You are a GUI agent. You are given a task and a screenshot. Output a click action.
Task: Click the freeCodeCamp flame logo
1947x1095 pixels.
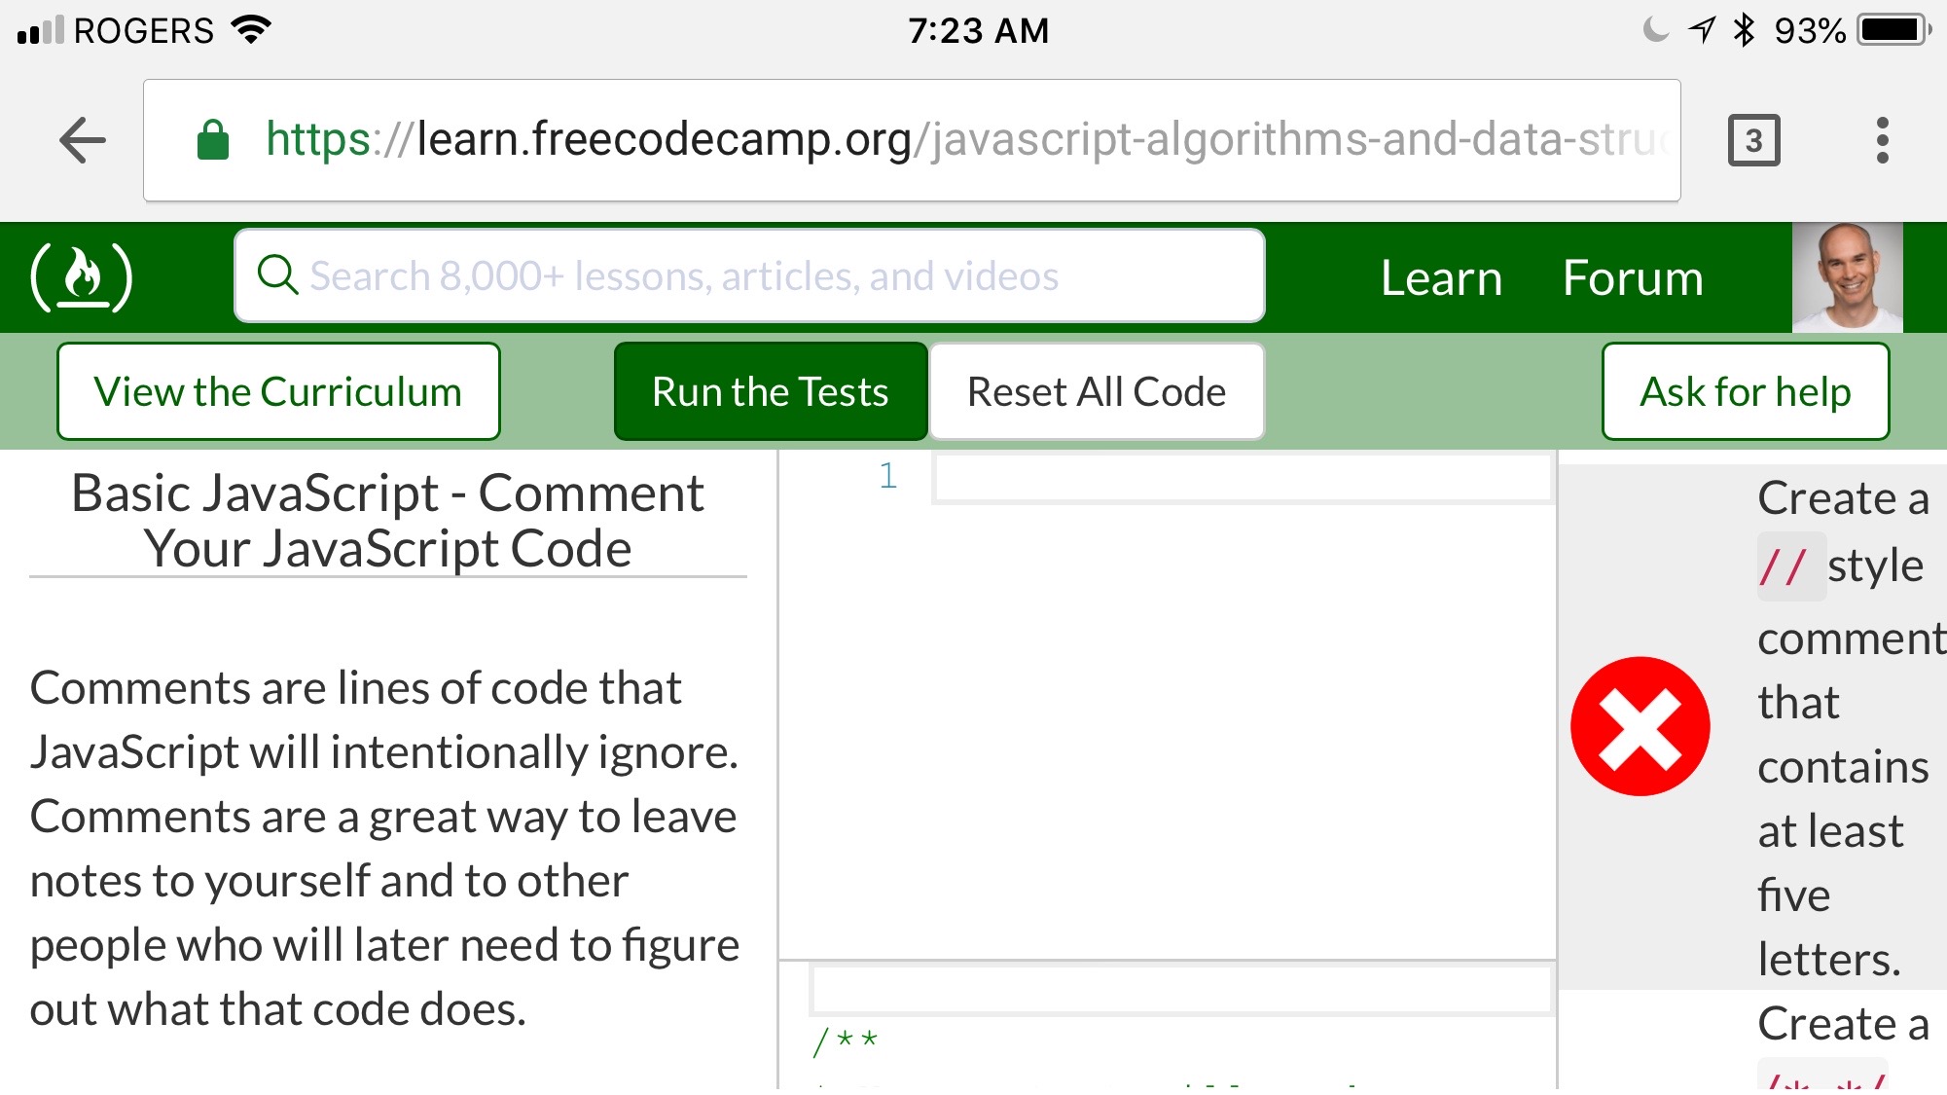(x=83, y=277)
